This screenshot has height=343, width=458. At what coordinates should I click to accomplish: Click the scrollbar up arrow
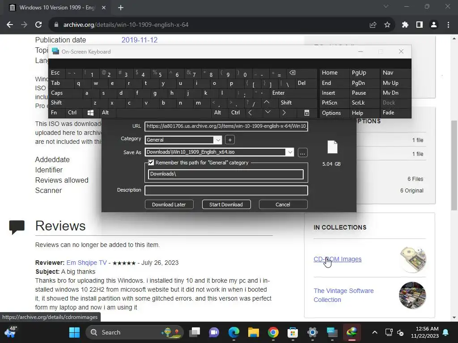coord(454,38)
